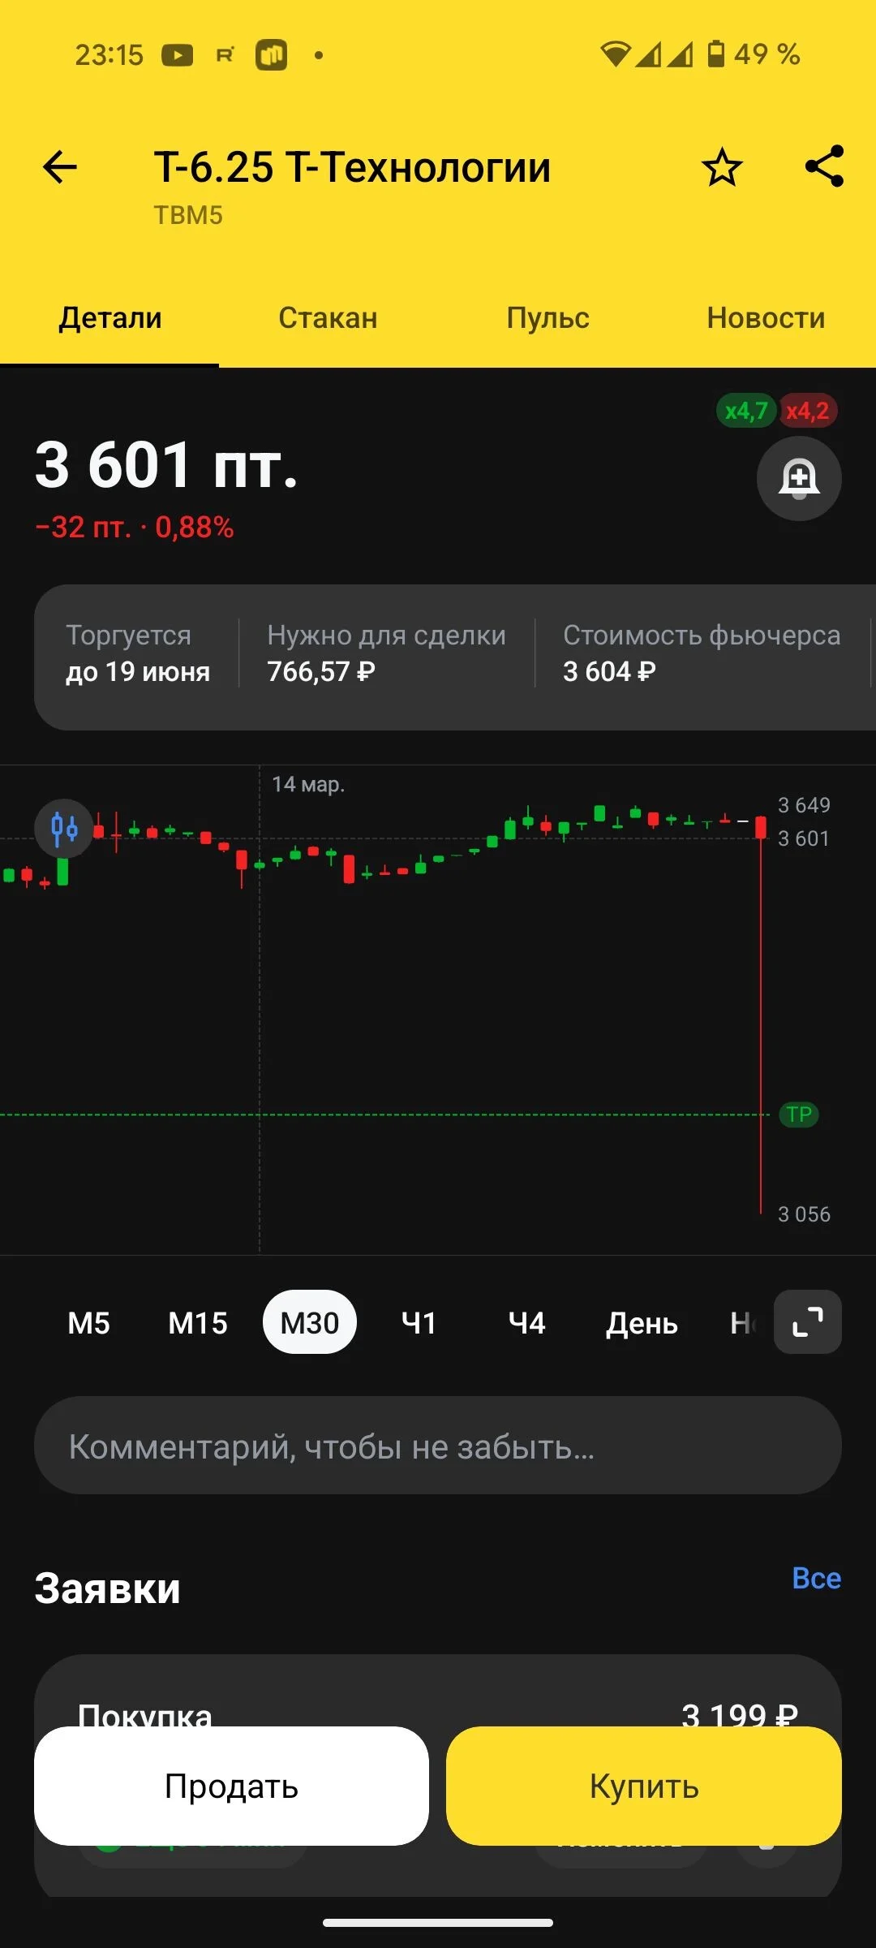Tap the x4,2 short leverage badge
Image resolution: width=876 pixels, height=1948 pixels.
[808, 411]
